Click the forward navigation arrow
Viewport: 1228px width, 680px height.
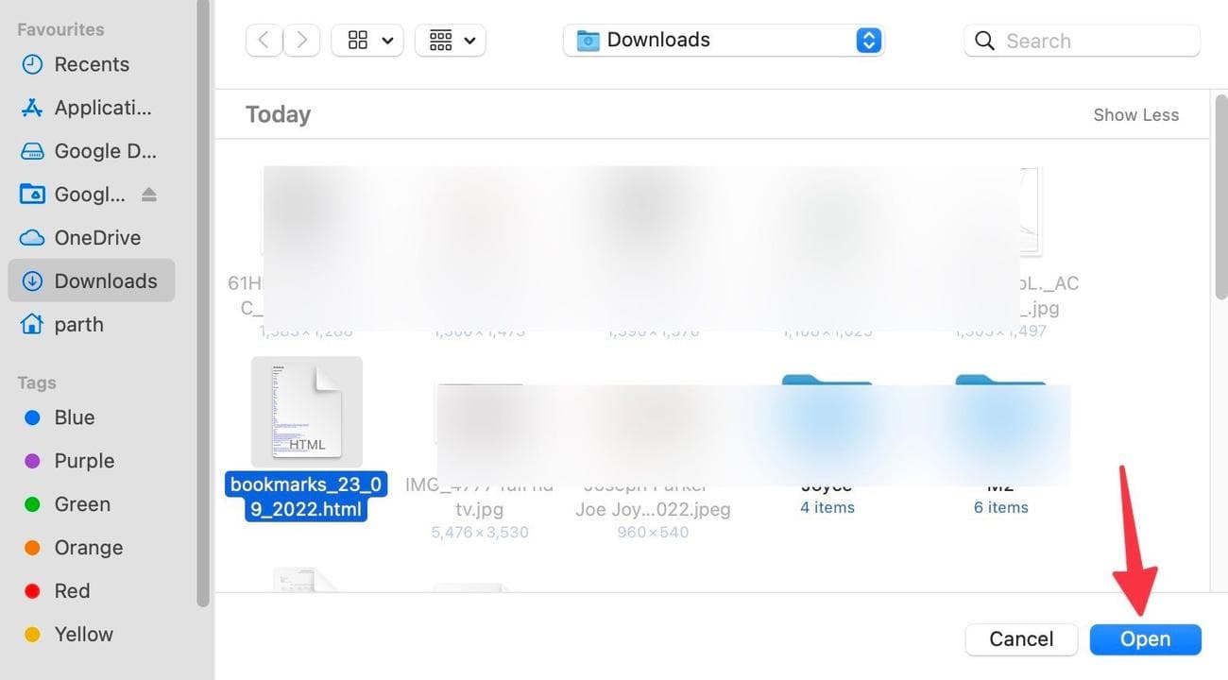tap(301, 40)
